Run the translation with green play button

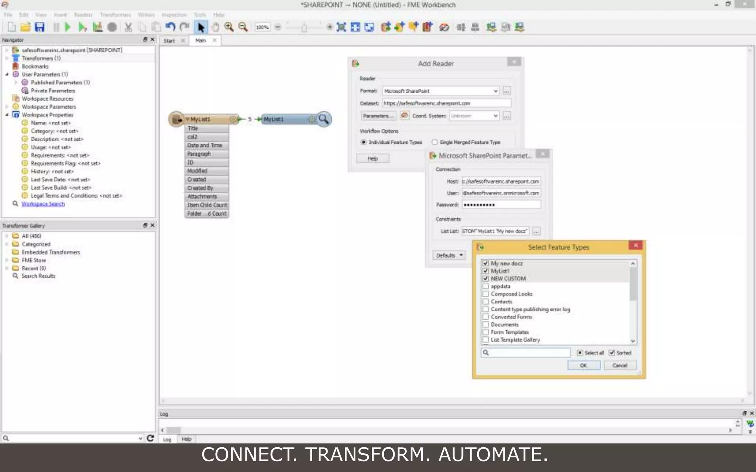click(68, 27)
